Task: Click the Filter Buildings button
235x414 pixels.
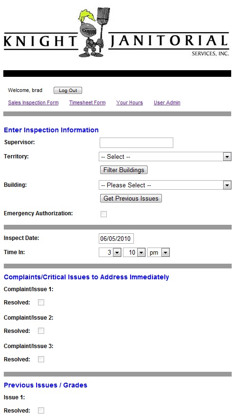Action: click(124, 170)
